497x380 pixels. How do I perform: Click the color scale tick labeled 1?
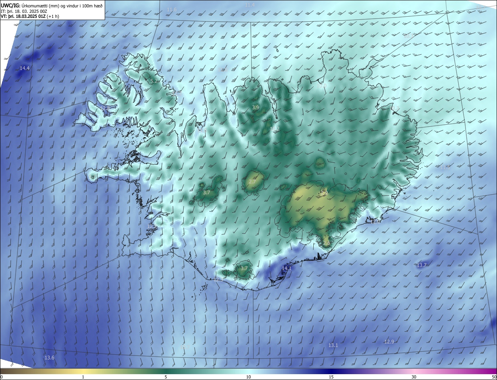pos(83,377)
